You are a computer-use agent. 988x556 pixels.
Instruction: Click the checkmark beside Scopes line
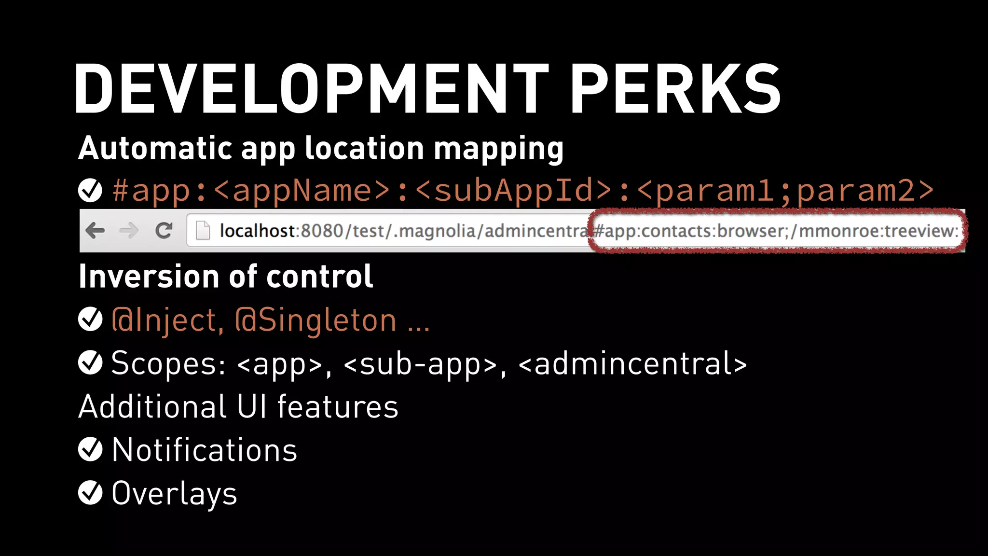pos(90,363)
